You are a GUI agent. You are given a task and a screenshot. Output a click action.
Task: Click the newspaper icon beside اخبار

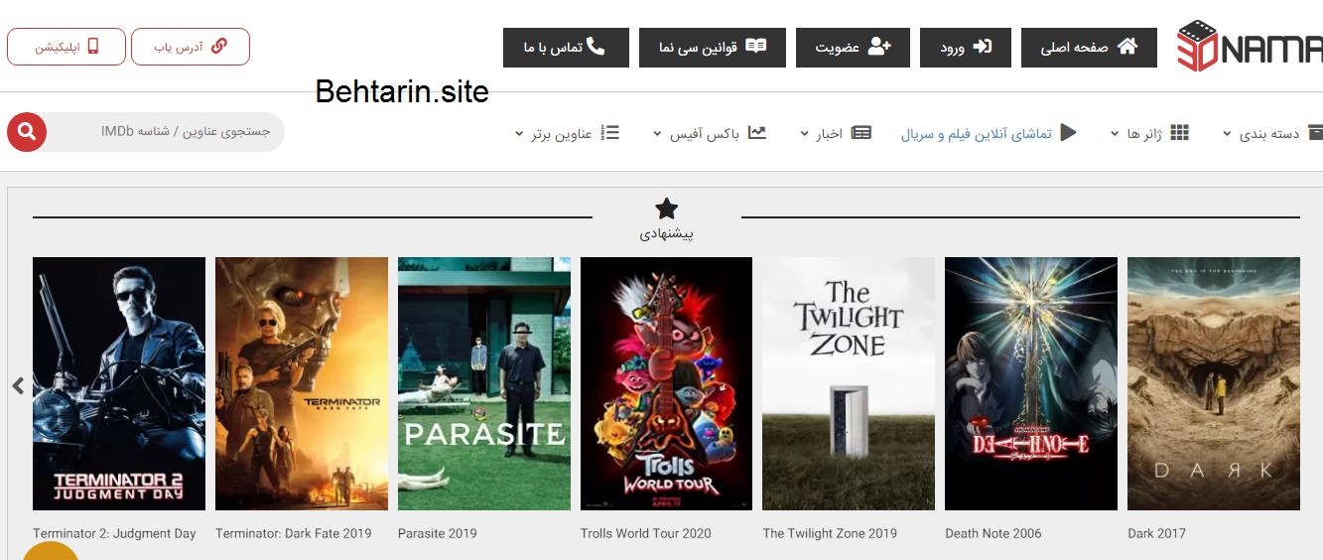coord(861,133)
